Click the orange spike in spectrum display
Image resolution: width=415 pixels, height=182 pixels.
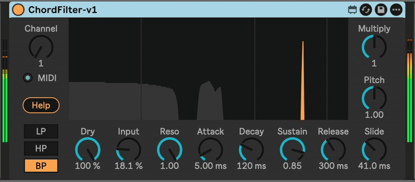pos(303,87)
